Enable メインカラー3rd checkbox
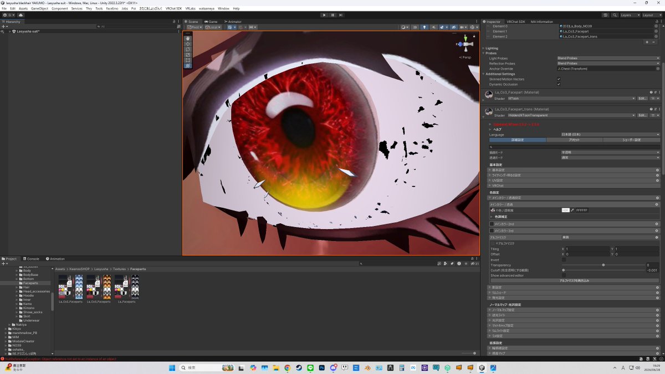The height and width of the screenshot is (374, 665). point(492,230)
